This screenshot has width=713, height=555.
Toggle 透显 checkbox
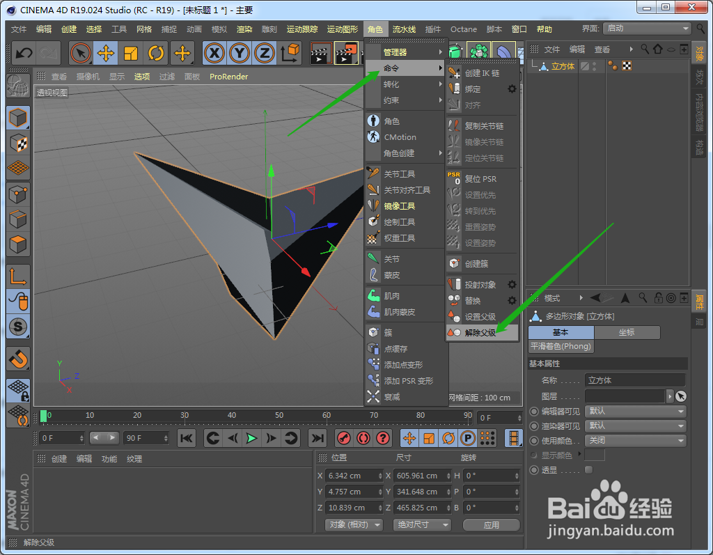[x=588, y=470]
